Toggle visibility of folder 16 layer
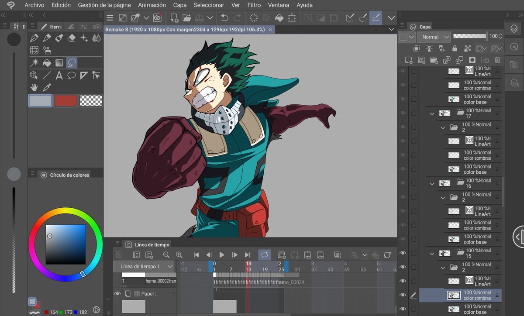The height and width of the screenshot is (316, 524). point(403,183)
